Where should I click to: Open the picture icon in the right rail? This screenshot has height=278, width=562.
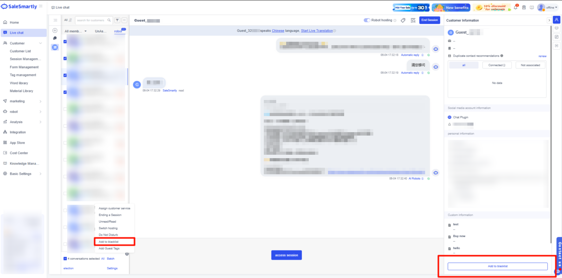(557, 37)
